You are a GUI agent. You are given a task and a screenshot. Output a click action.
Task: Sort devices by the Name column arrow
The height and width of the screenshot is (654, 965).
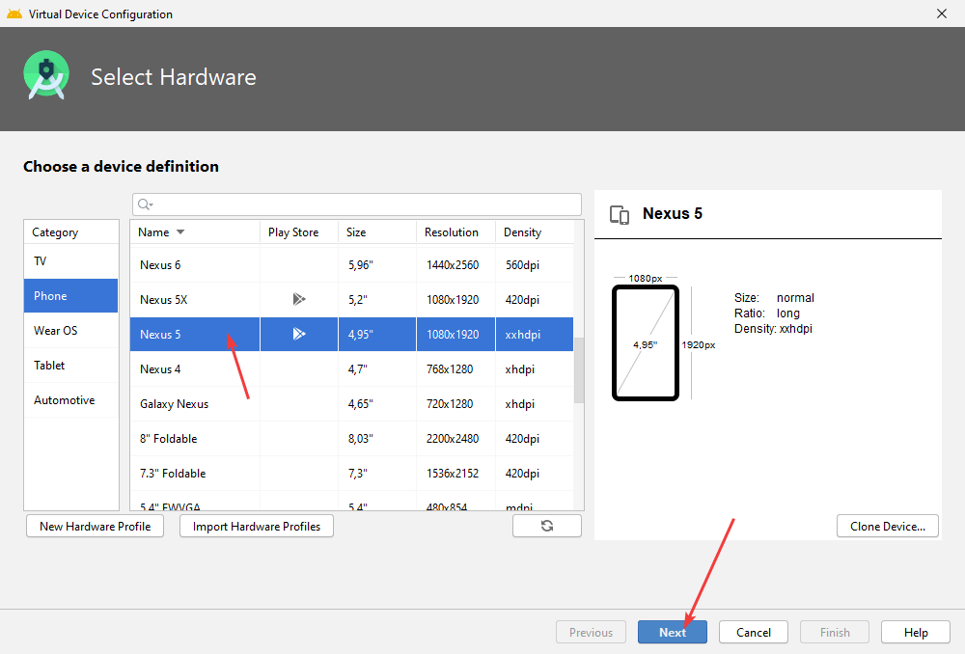click(x=180, y=232)
